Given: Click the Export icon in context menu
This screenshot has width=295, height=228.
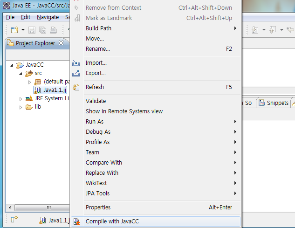Looking at the screenshot, I should [x=76, y=73].
